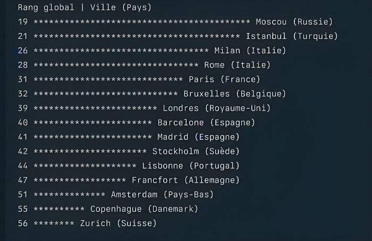Click the asterisk bar beside rank 31
This screenshot has width=372, height=241.
coord(108,79)
